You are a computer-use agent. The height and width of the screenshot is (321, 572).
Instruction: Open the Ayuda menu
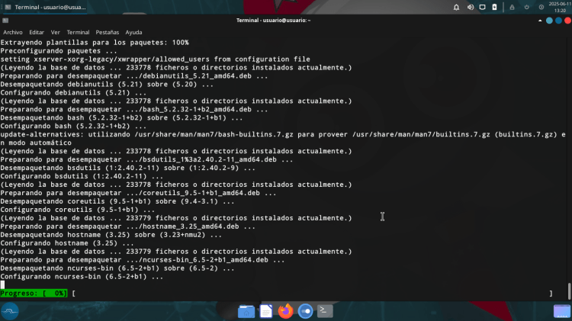(133, 33)
